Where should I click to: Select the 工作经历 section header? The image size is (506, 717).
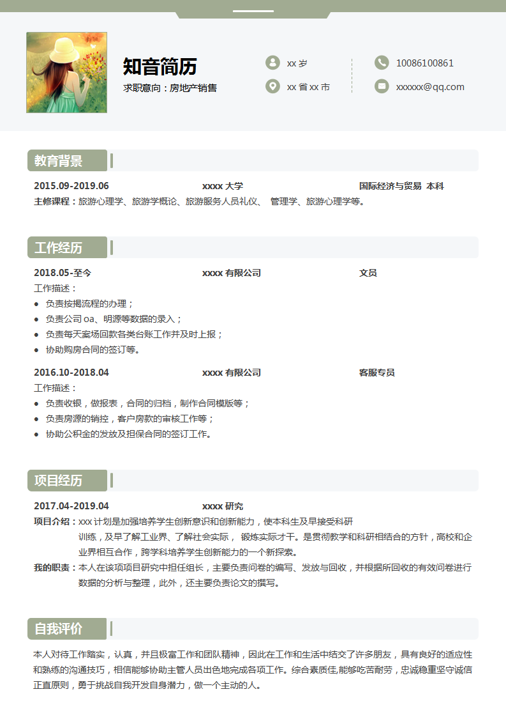click(59, 247)
